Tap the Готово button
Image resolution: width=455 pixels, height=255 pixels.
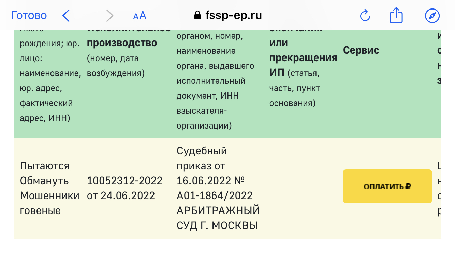(x=29, y=16)
